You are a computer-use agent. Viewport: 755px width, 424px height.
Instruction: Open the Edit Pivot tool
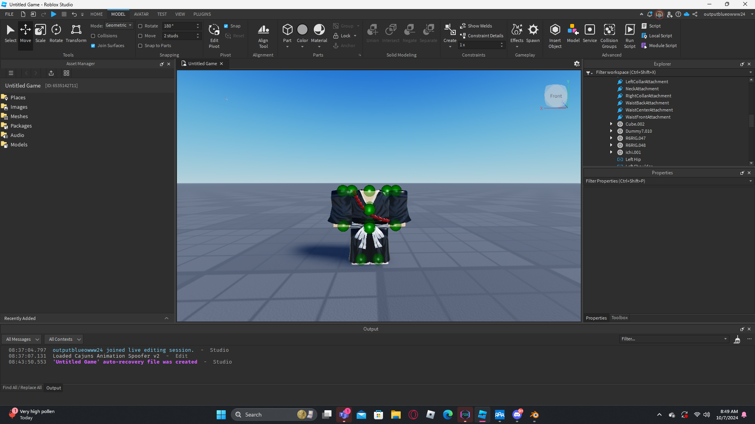[214, 35]
